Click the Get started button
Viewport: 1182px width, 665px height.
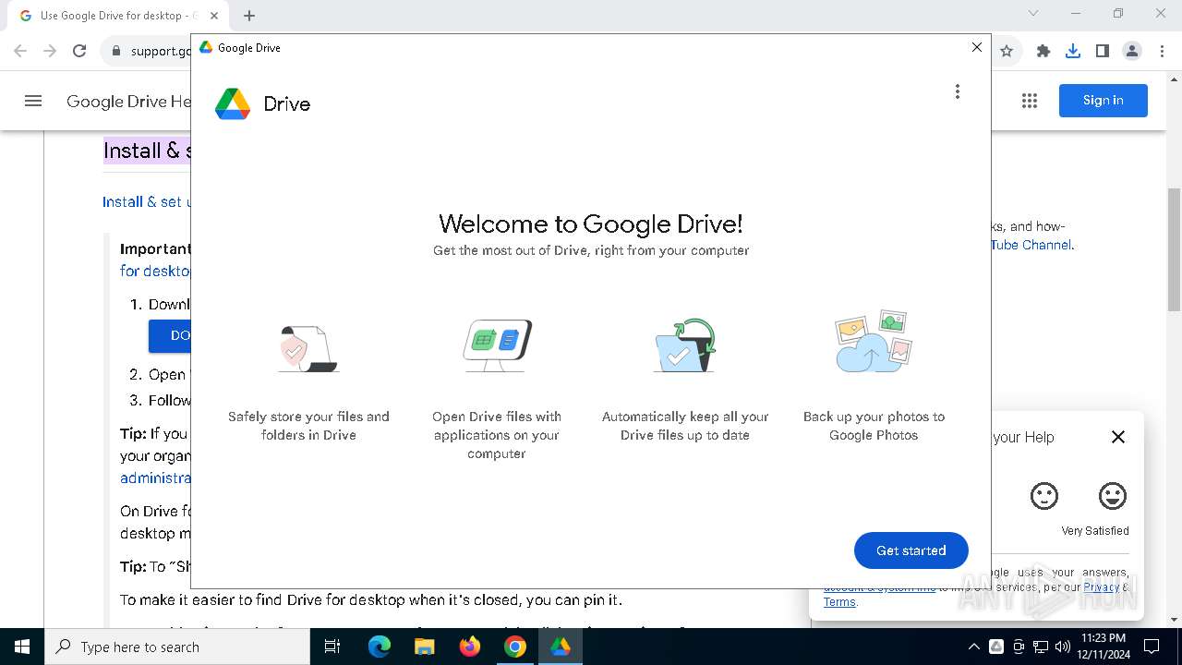click(x=911, y=550)
